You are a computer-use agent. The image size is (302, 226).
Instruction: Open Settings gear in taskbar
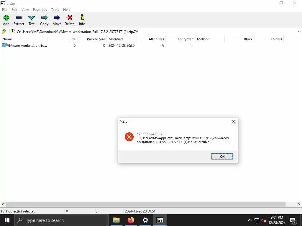tap(145, 220)
